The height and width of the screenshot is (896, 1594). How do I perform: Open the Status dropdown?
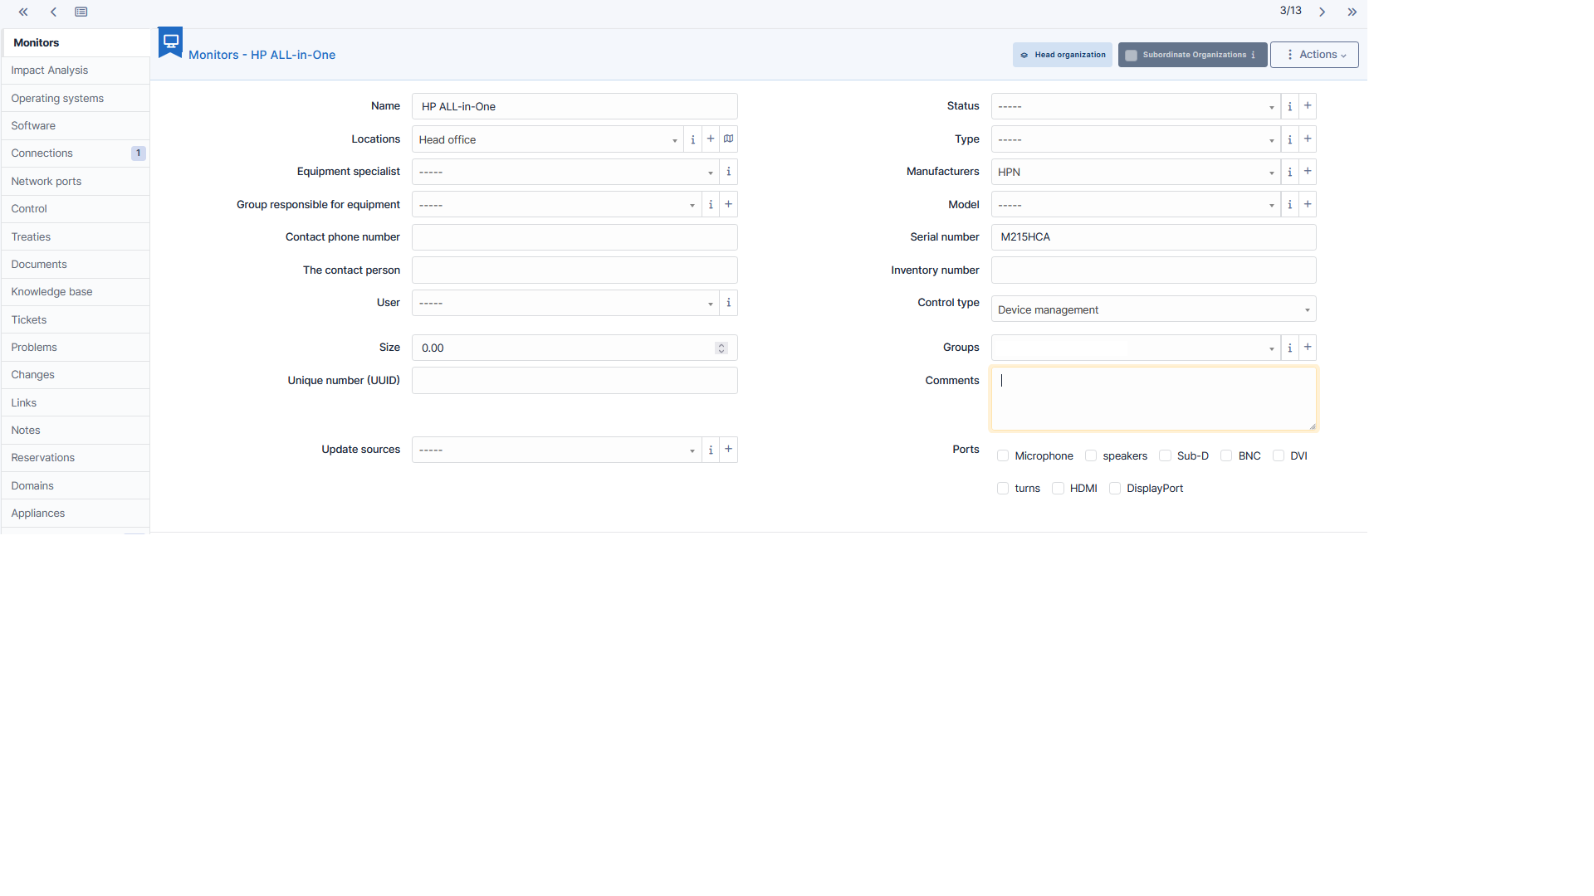1135,106
